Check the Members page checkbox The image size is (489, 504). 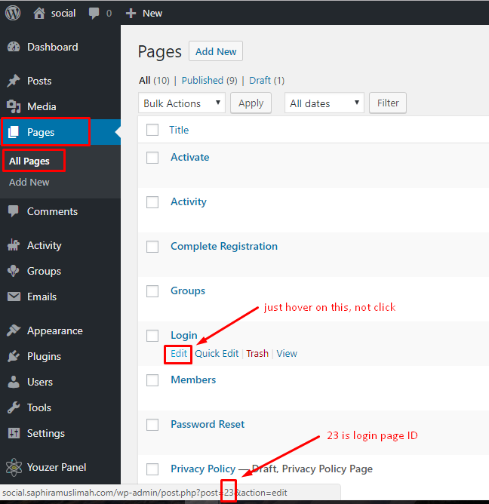(152, 380)
